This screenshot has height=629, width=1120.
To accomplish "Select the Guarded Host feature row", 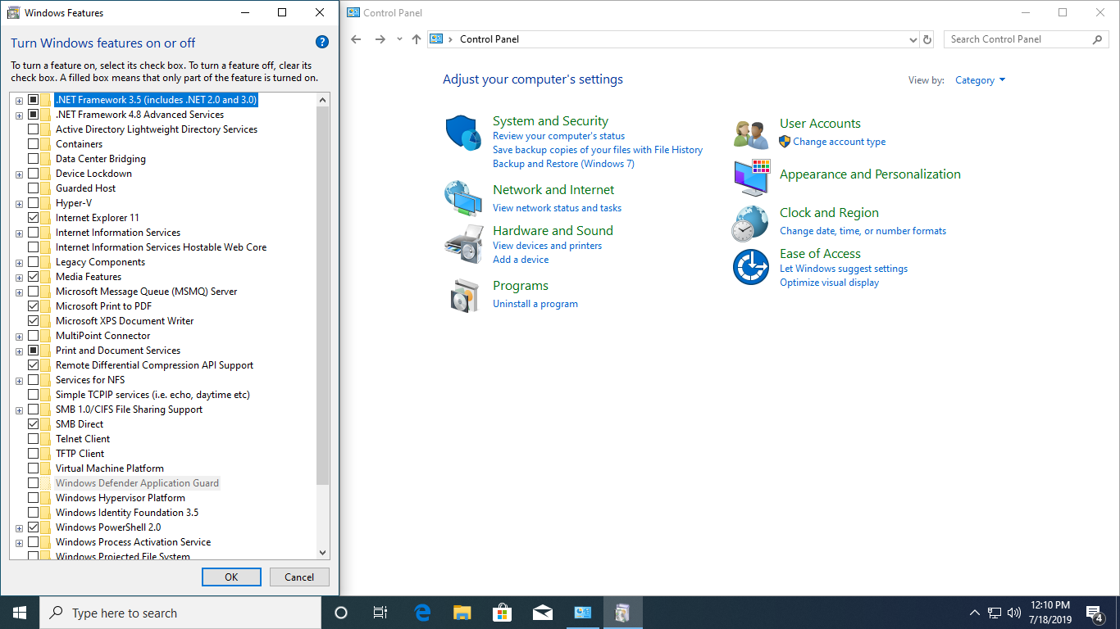I will (x=85, y=188).
